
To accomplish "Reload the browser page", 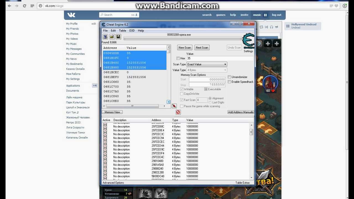I will [x=25, y=6].
